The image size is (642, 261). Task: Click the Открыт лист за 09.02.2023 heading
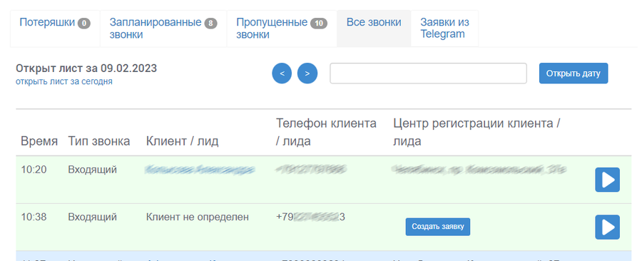[86, 68]
